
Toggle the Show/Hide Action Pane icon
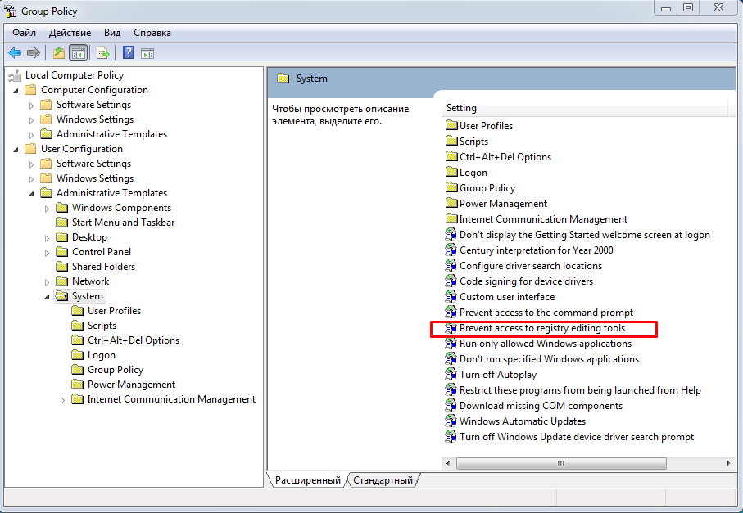[147, 53]
